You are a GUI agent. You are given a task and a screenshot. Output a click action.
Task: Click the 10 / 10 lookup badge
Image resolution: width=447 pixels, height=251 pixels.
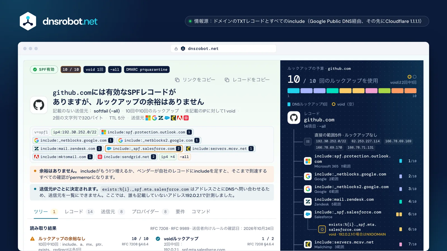point(71,69)
